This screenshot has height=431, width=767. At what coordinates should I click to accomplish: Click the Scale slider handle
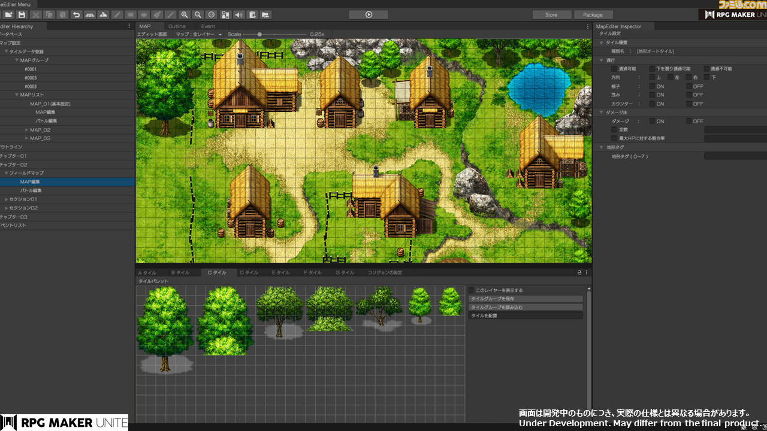pos(259,35)
